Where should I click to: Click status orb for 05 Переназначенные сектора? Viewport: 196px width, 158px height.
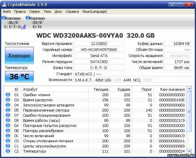[x=8, y=110]
